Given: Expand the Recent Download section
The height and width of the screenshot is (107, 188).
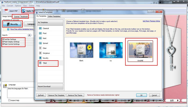Looking at the screenshot, I should (50, 86).
